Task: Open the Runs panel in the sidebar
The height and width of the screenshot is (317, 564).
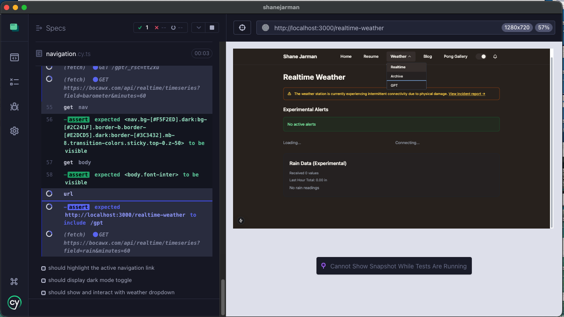Action: coord(14,82)
